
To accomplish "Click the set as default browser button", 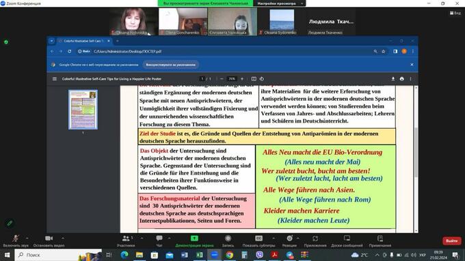I will coord(170,65).
